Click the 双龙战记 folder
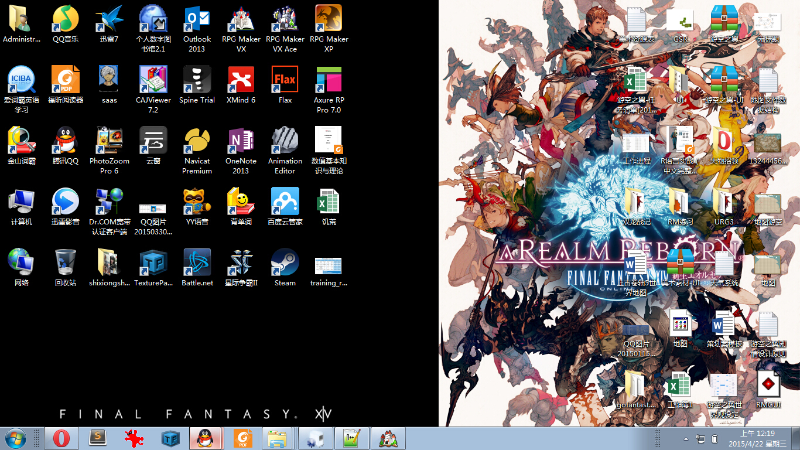 637,207
